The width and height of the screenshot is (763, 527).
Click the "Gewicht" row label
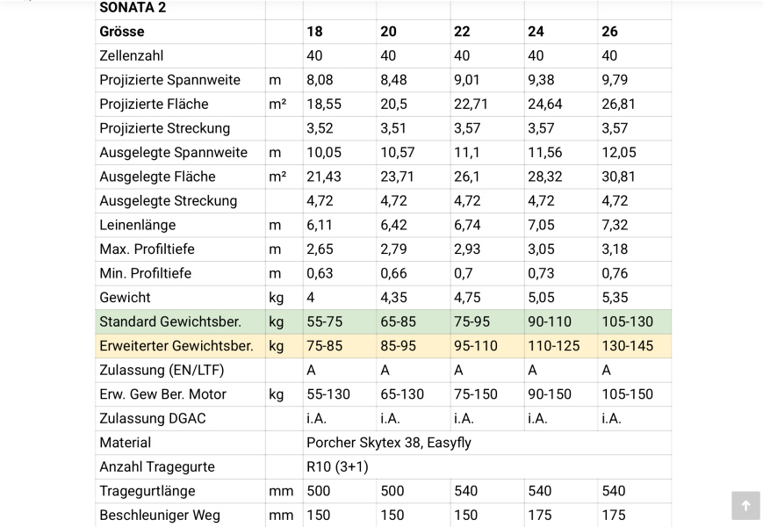pos(125,298)
